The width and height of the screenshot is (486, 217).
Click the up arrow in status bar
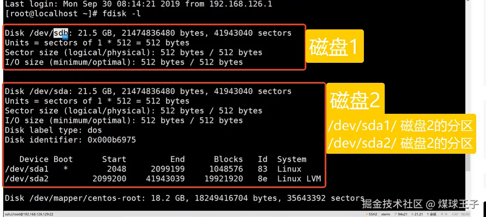tap(441, 214)
